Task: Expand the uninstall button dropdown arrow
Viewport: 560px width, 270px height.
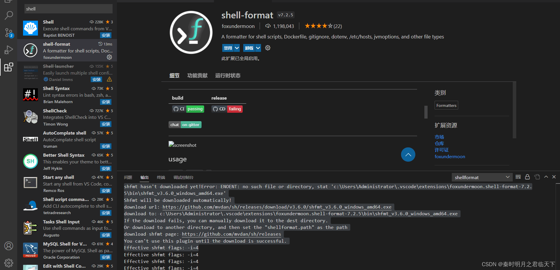Action: (258, 48)
